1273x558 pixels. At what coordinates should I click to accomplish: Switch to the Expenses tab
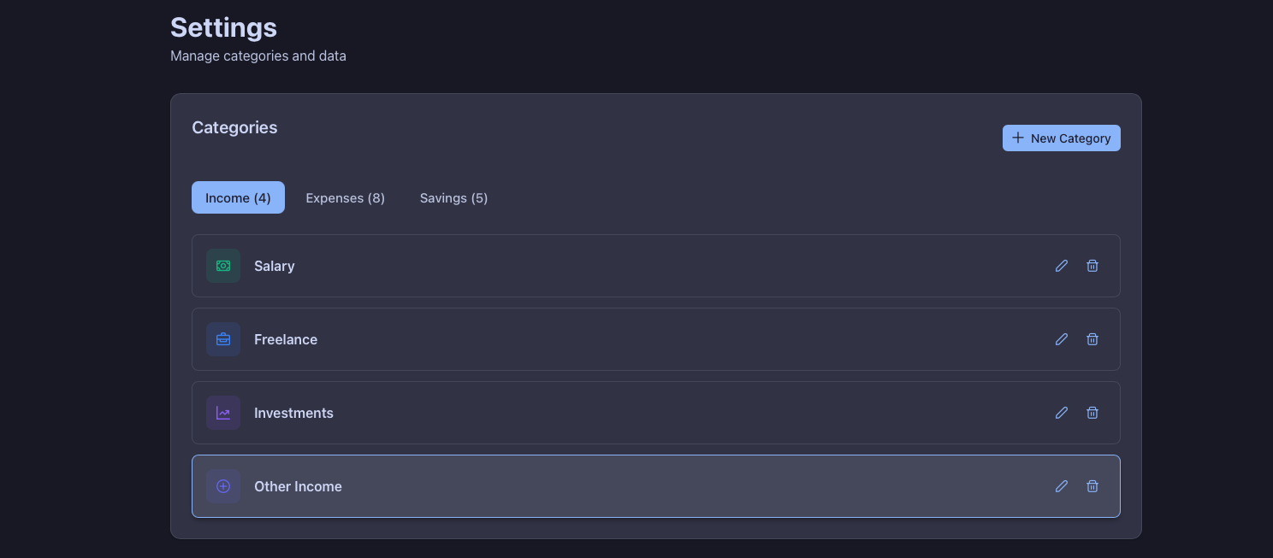[345, 197]
